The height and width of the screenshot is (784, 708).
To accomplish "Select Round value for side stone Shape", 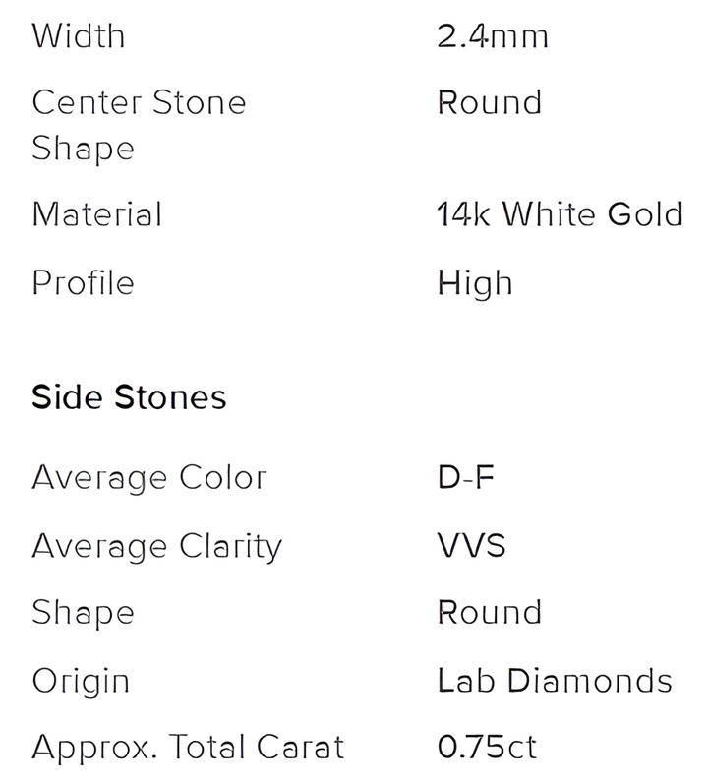I will (489, 612).
